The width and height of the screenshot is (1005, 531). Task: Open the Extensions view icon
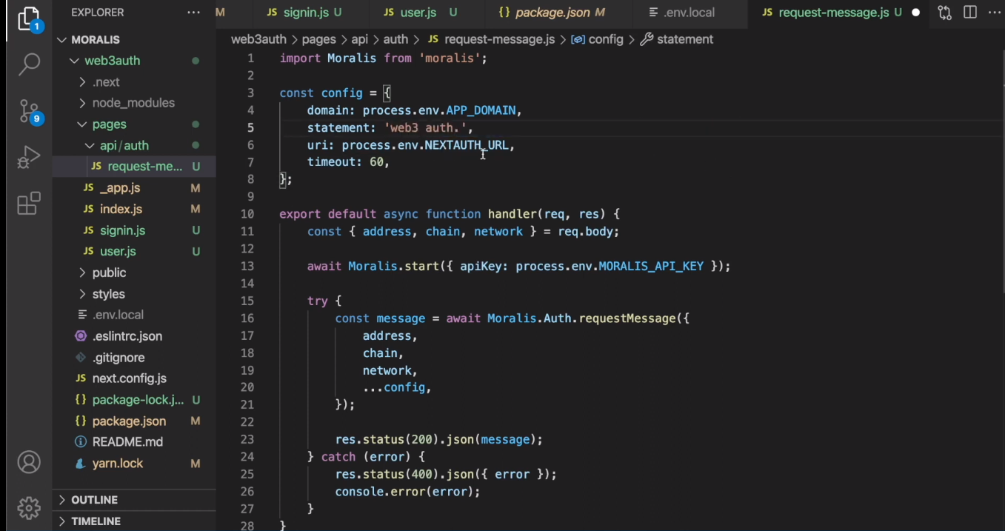pyautogui.click(x=28, y=204)
